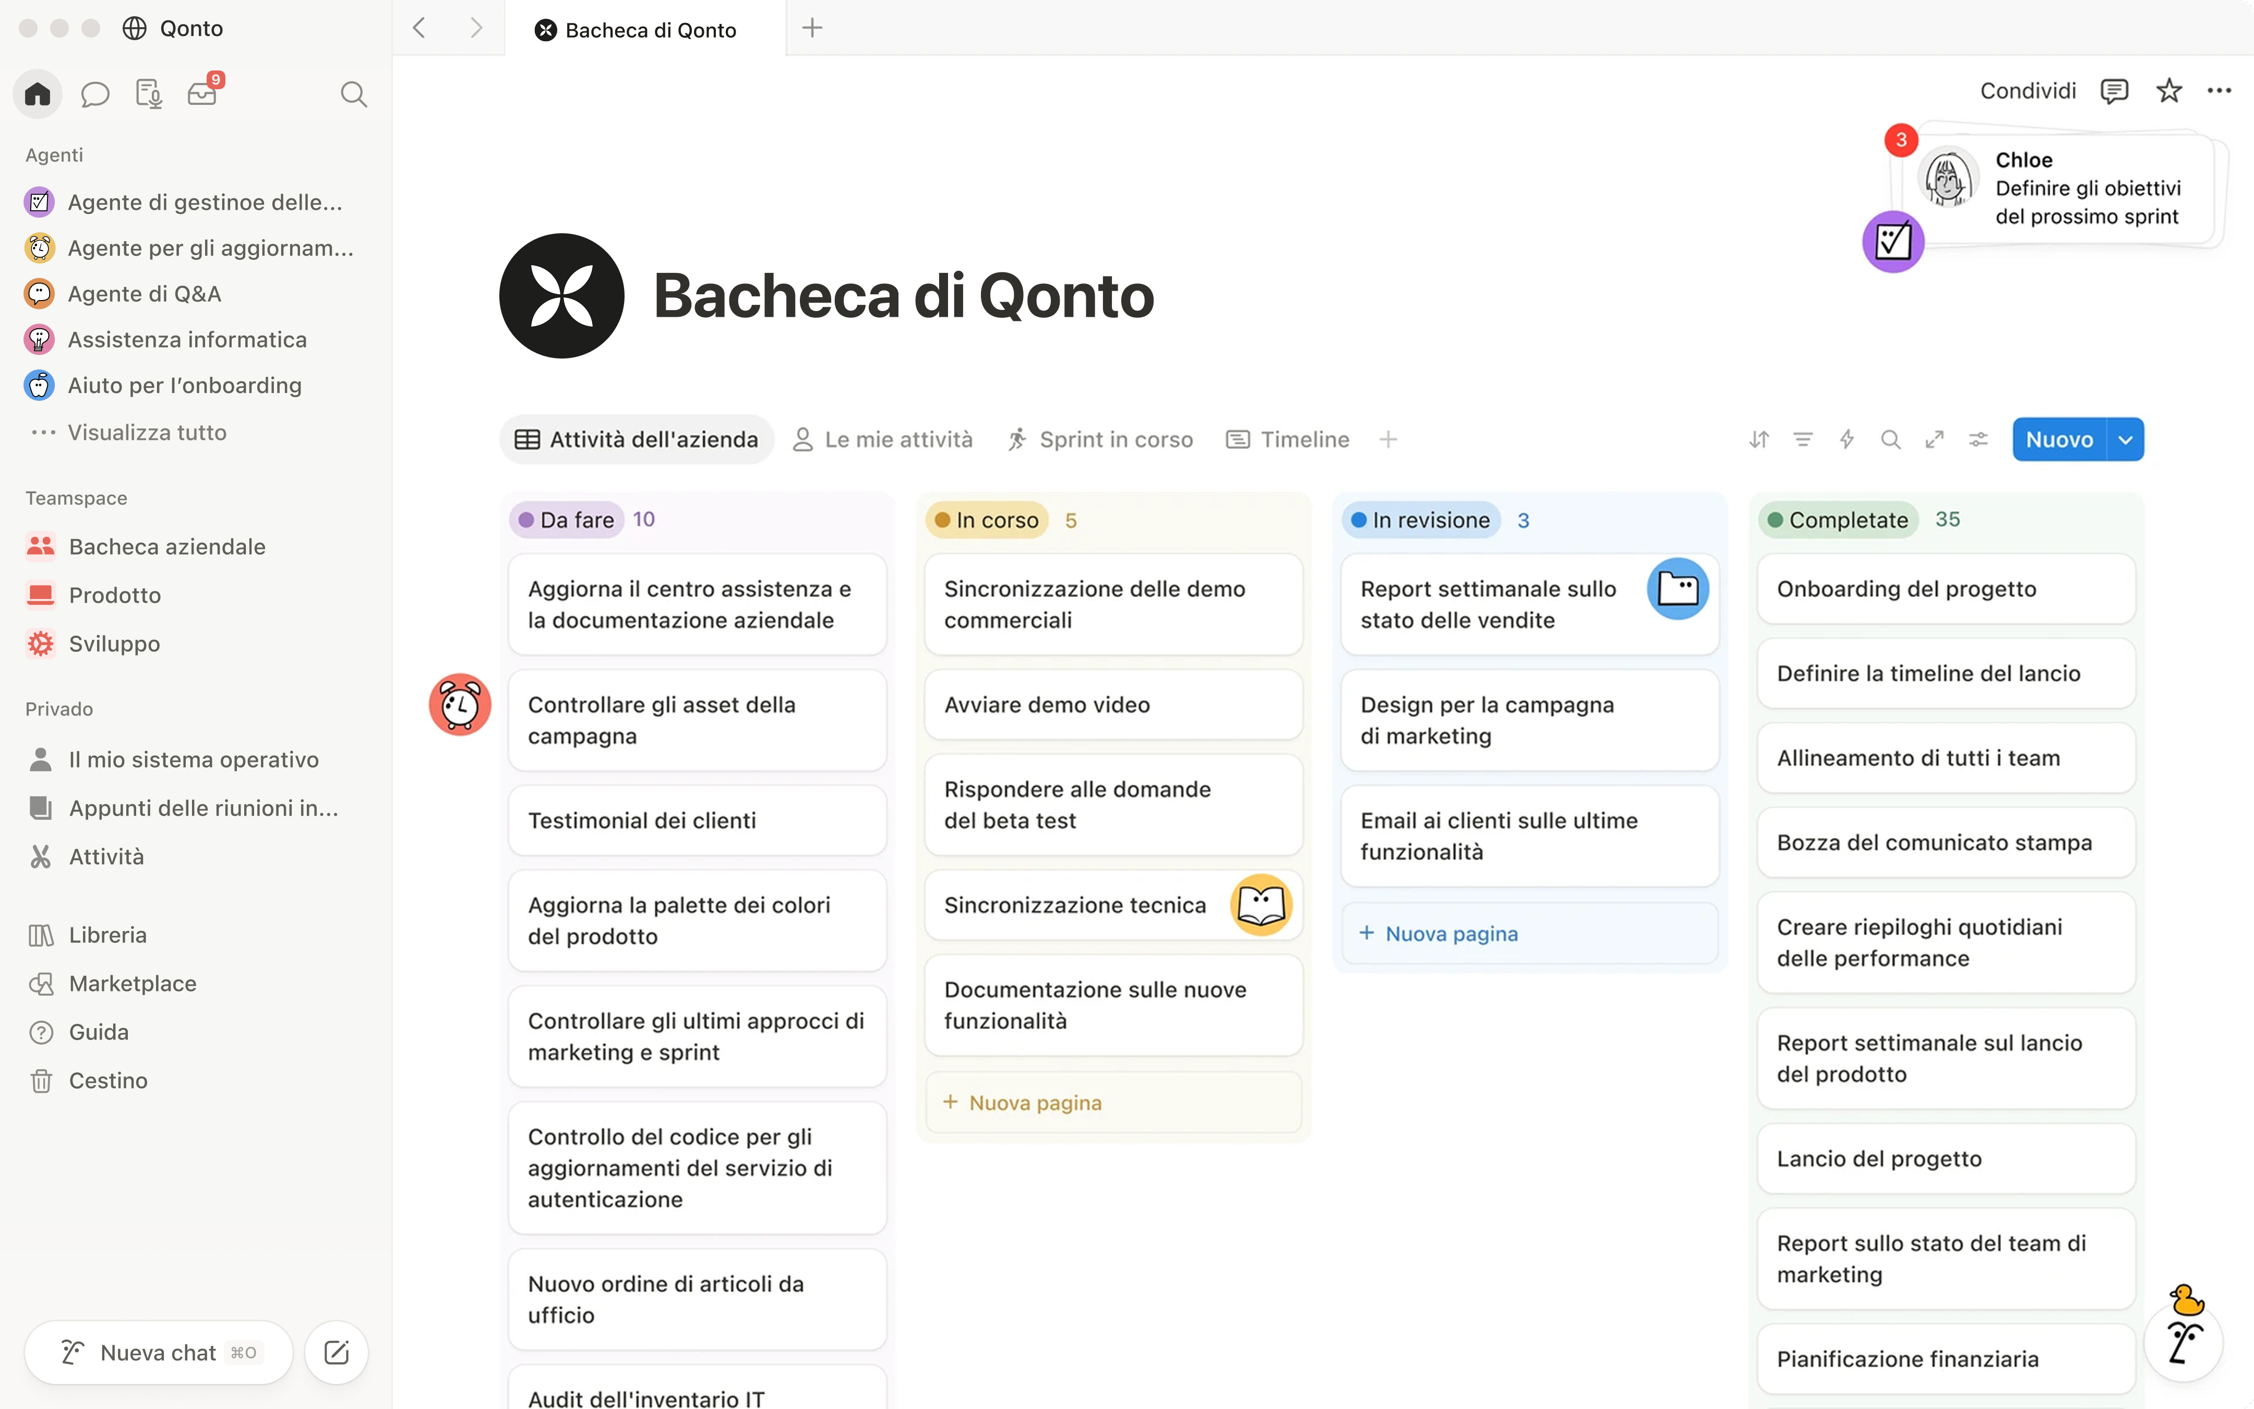2254x1409 pixels.
Task: Open Bozza del comunicato stampa card
Action: click(1946, 843)
